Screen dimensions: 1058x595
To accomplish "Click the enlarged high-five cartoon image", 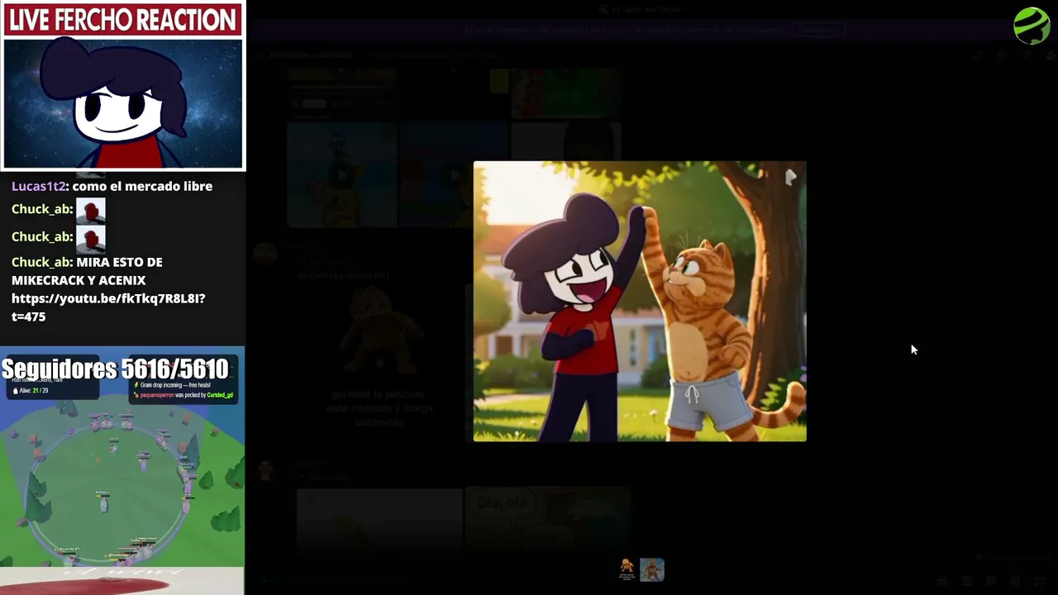I will (x=640, y=302).
